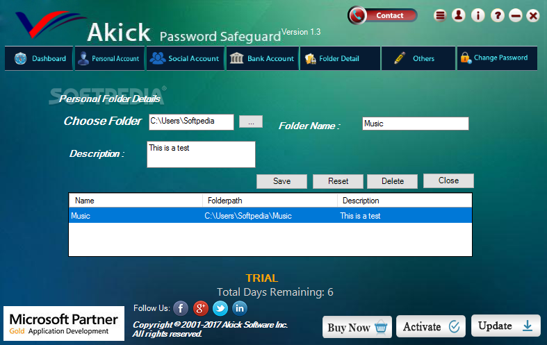Screen dimensions: 547x345
Task: Click the Contact button label
Action: point(390,15)
